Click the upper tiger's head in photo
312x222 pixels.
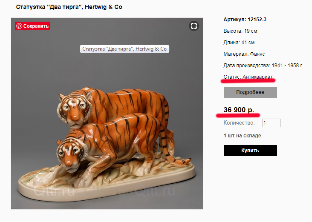point(74,106)
